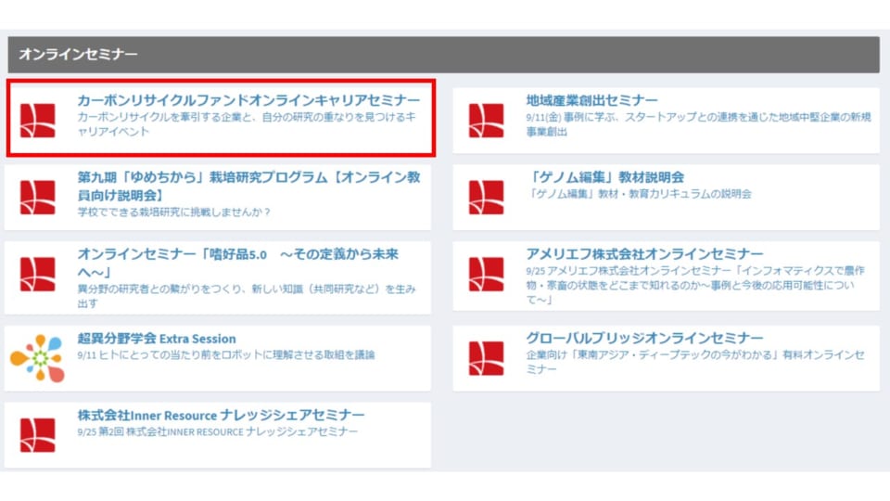
Task: Click description 9/11 ヒトにとっての当たり前 text
Action: pos(226,355)
